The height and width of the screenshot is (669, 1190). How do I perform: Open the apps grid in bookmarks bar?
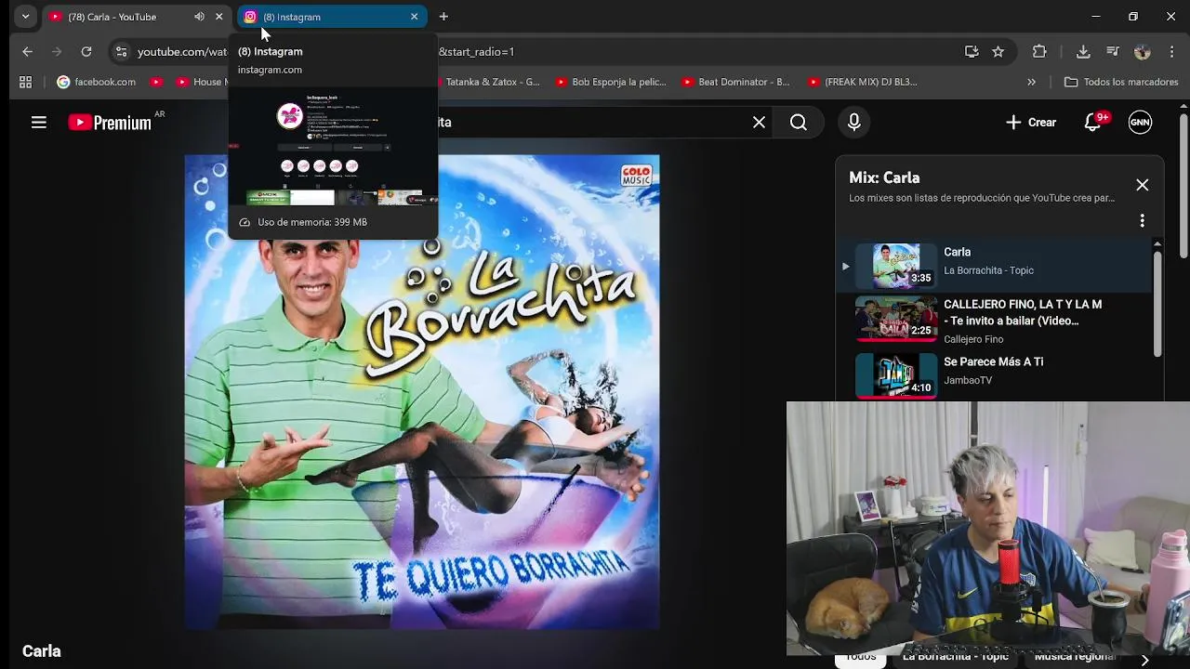click(x=25, y=82)
